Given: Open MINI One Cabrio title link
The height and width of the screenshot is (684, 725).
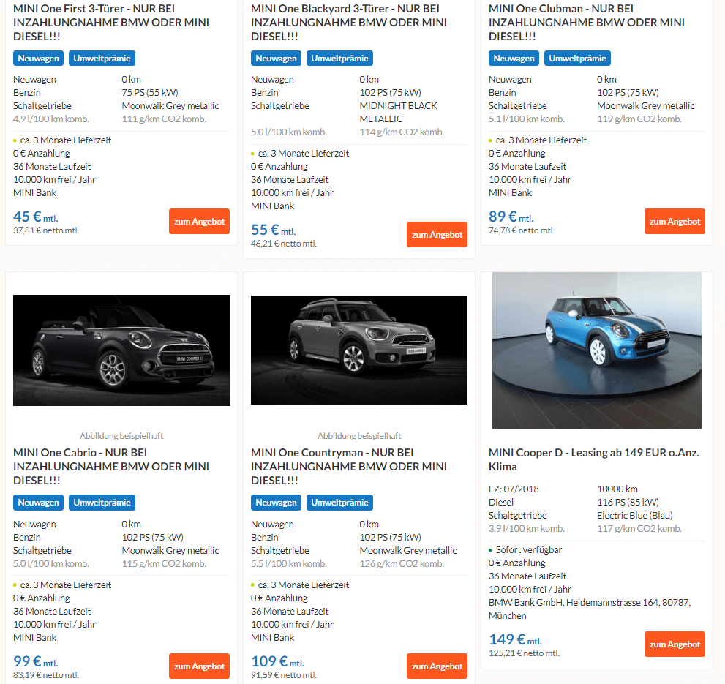Looking at the screenshot, I should tap(111, 466).
